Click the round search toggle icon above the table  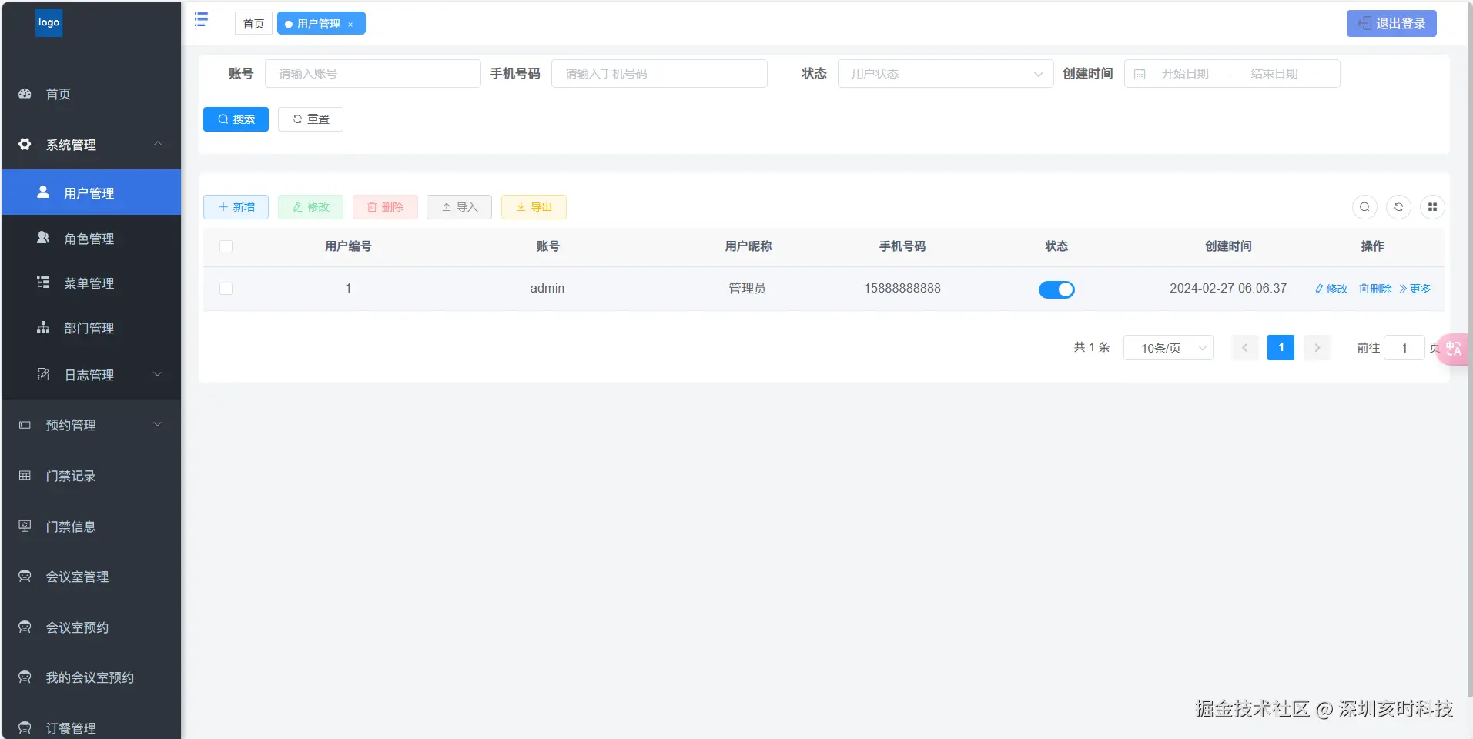[1364, 207]
